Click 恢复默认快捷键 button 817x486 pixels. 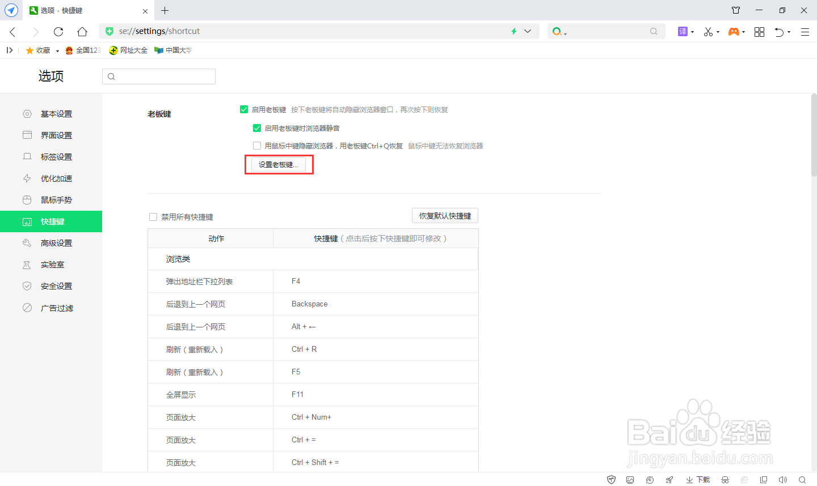pos(445,216)
